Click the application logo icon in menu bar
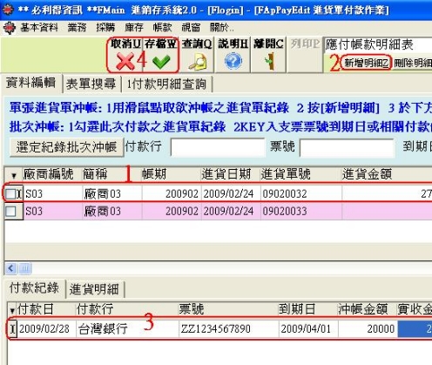 [10, 28]
